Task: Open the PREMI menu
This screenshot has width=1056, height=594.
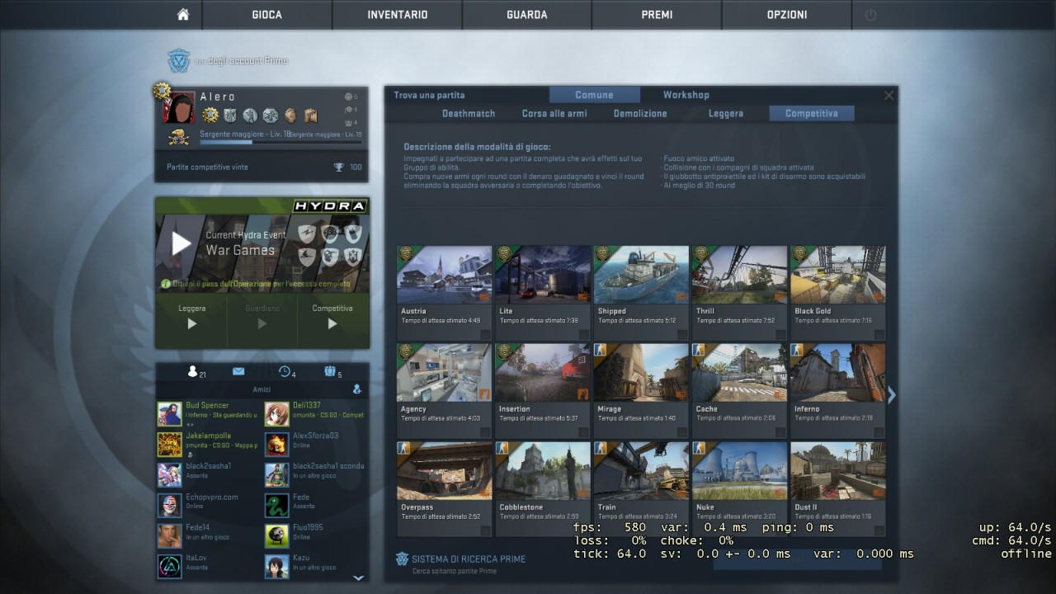Action: tap(657, 15)
